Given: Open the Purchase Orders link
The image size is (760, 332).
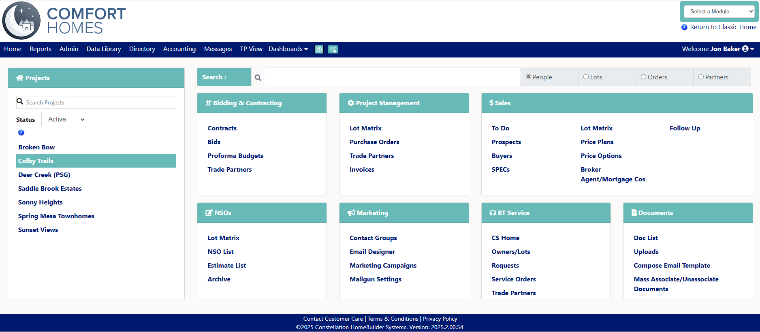Looking at the screenshot, I should click(374, 142).
